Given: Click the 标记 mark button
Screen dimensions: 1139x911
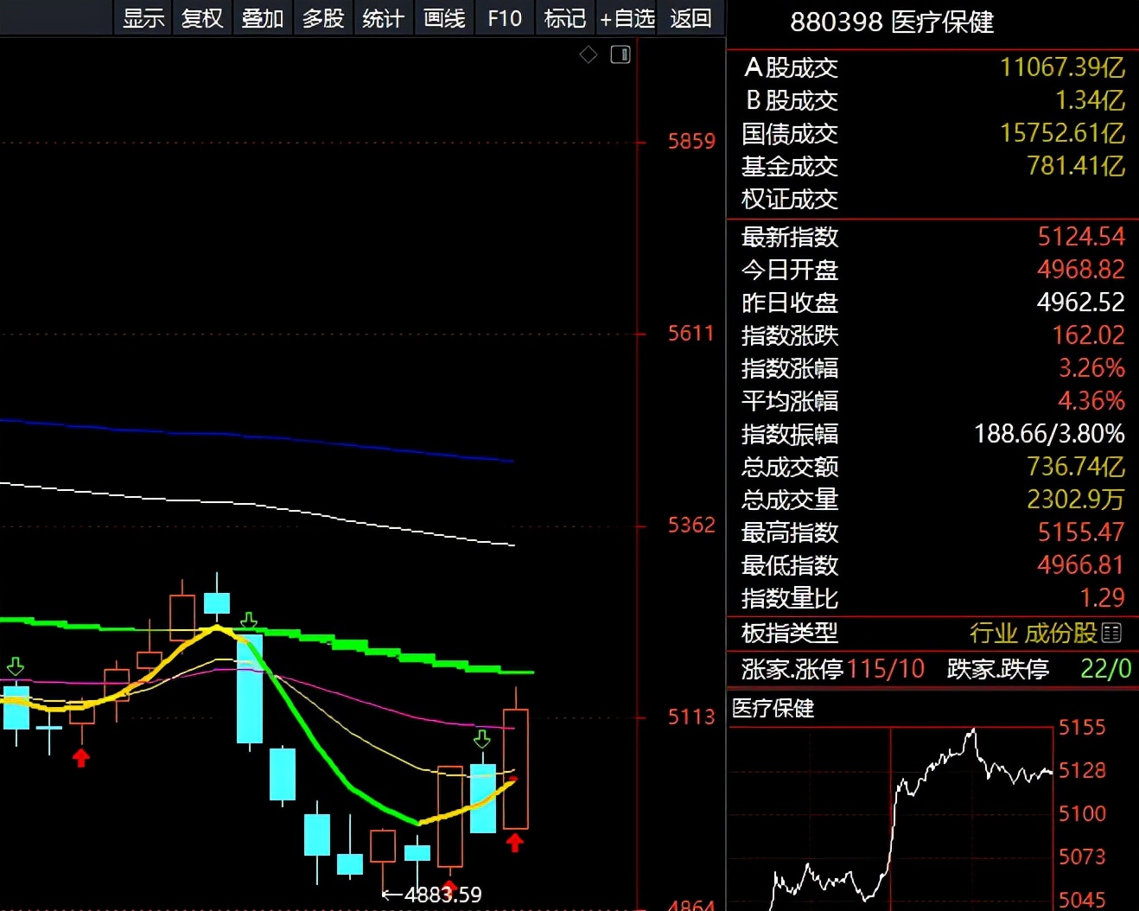Looking at the screenshot, I should coord(565,18).
